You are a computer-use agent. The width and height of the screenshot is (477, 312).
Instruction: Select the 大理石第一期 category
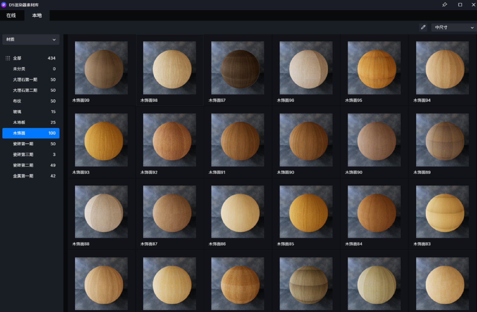pos(25,80)
